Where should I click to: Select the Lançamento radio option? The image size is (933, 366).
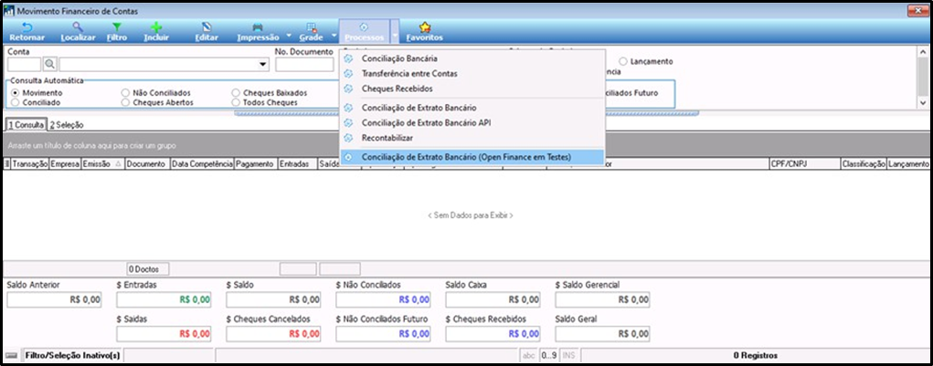[623, 62]
